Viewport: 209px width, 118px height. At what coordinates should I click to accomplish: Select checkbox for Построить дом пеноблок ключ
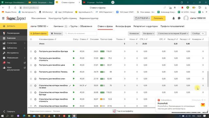click(x=31, y=79)
